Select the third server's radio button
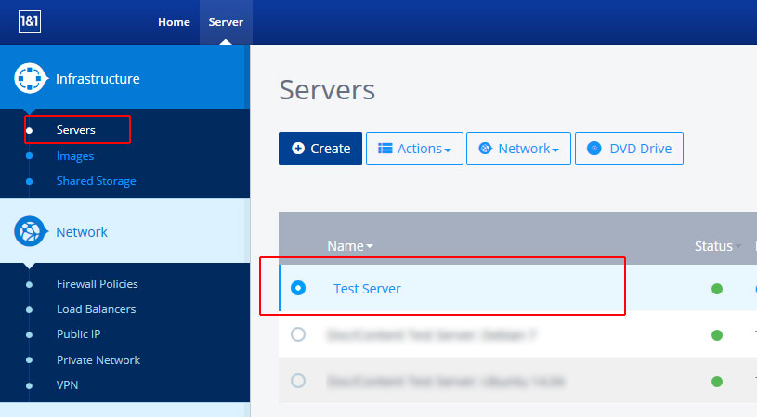 298,381
